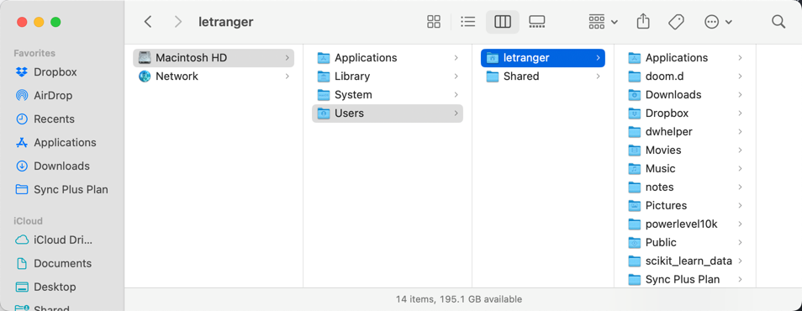
Task: Select Downloads folder in letranger column
Action: click(x=685, y=95)
